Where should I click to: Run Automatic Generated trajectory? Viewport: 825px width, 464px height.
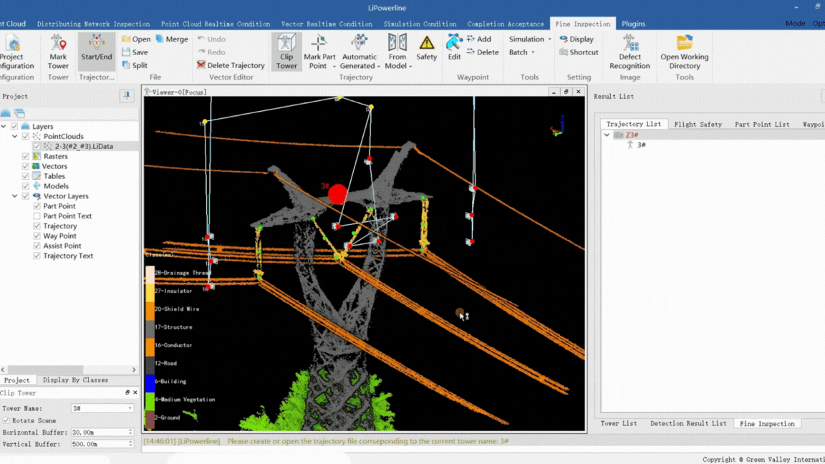(359, 52)
